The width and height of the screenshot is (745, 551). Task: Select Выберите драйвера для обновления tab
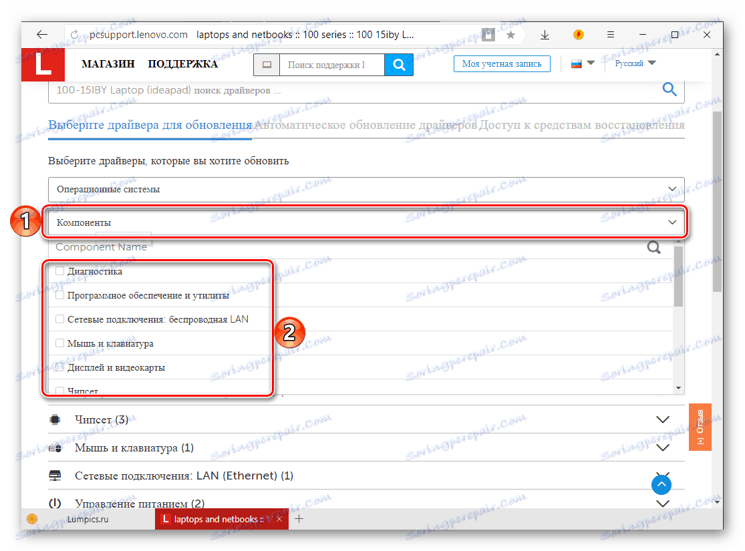tap(150, 125)
